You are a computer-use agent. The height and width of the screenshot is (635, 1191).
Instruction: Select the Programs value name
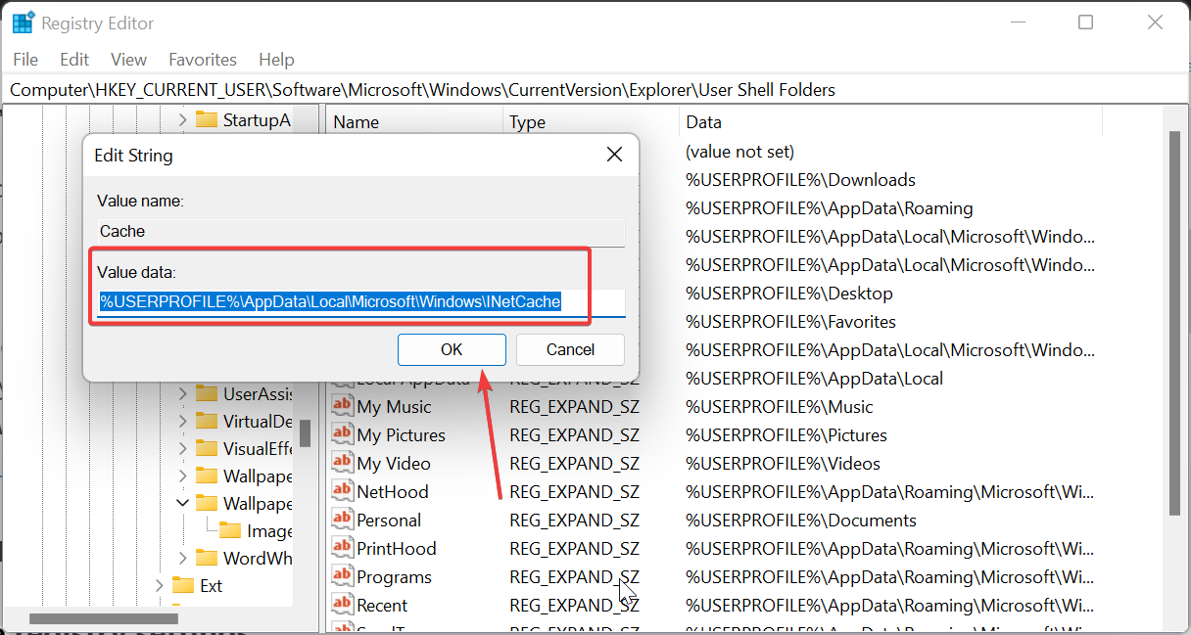point(394,577)
